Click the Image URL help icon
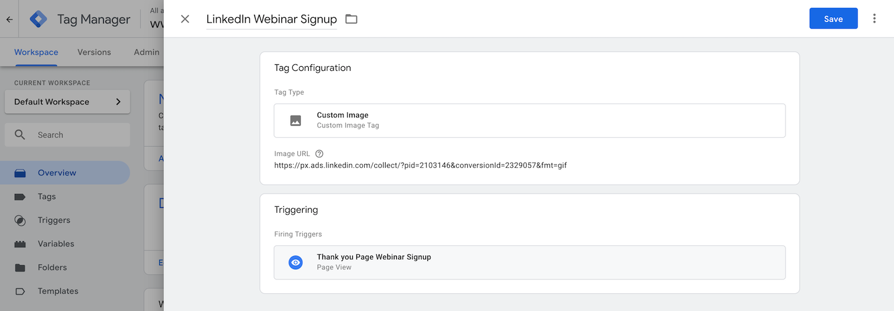The width and height of the screenshot is (894, 311). 319,154
